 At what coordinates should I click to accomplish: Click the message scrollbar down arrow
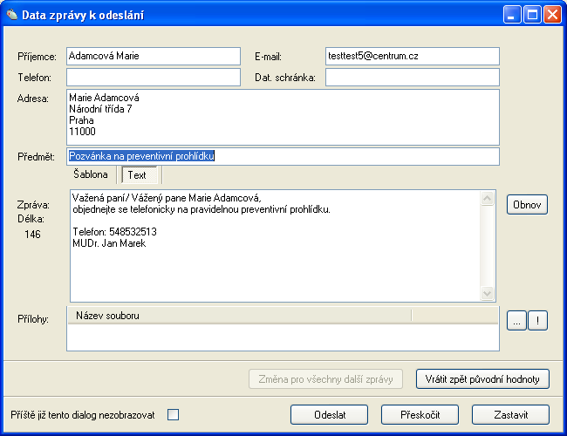click(488, 295)
